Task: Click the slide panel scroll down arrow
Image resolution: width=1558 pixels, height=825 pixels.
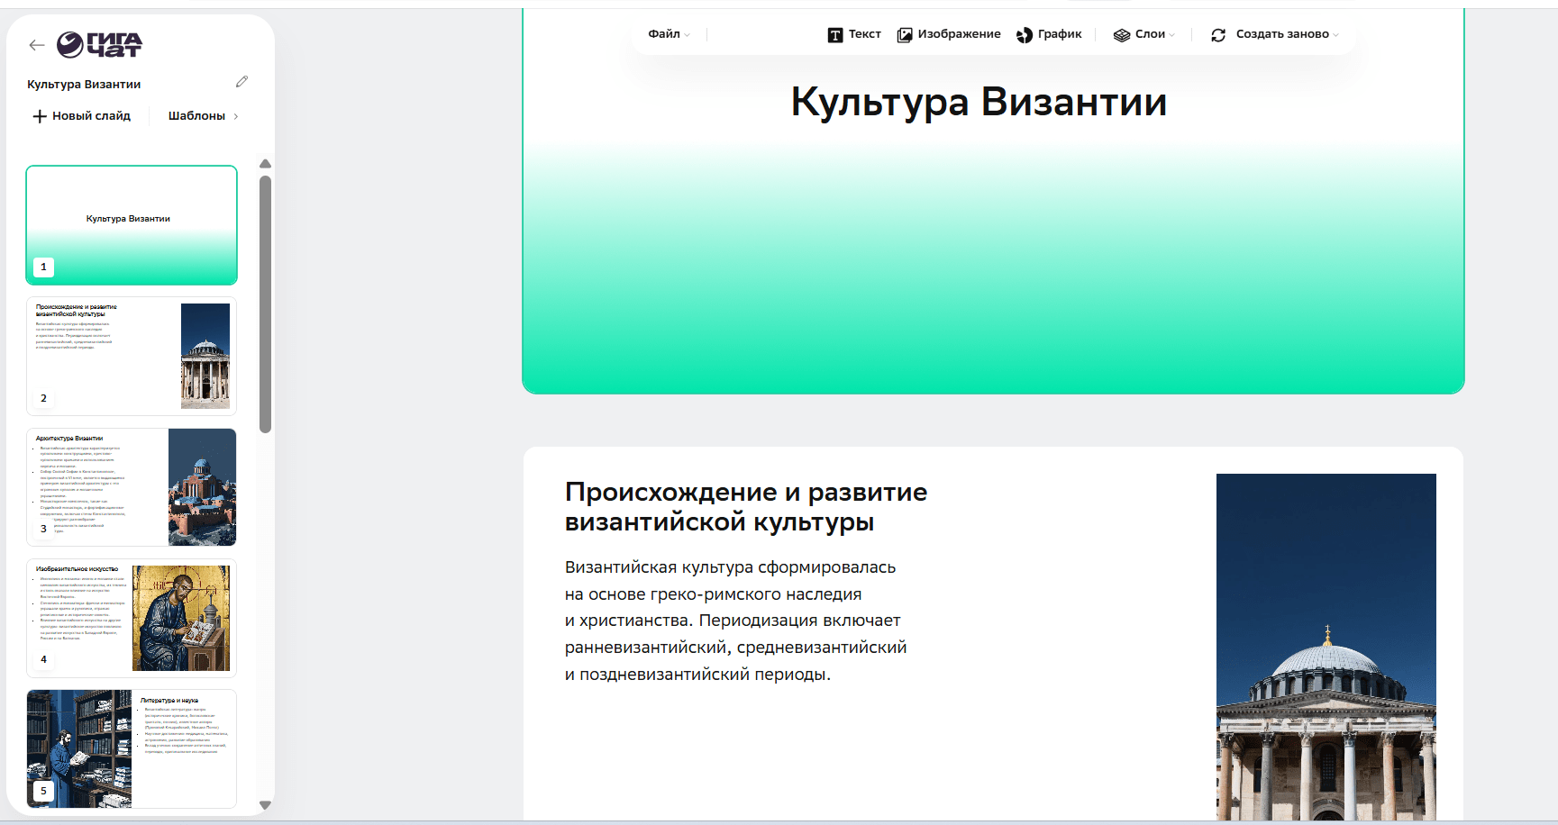Action: (x=265, y=804)
